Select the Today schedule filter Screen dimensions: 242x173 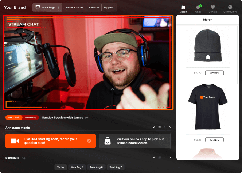click(60, 167)
